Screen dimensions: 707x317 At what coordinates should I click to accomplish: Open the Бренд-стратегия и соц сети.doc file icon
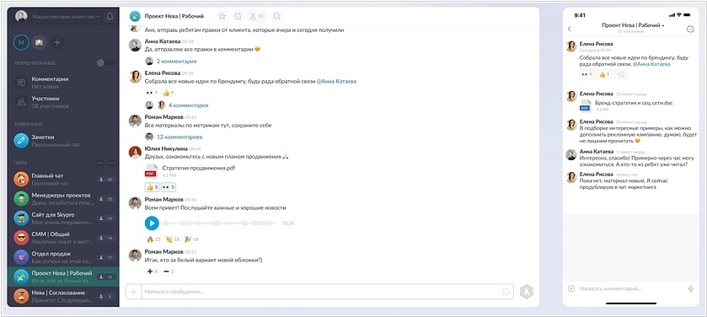(x=585, y=106)
